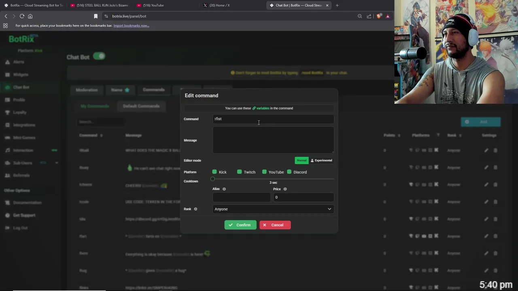The height and width of the screenshot is (291, 518).
Task: Click the Price field showing 0
Action: pyautogui.click(x=304, y=197)
